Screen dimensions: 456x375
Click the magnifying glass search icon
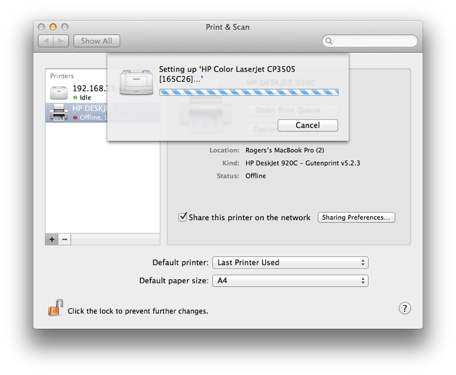pos(329,41)
